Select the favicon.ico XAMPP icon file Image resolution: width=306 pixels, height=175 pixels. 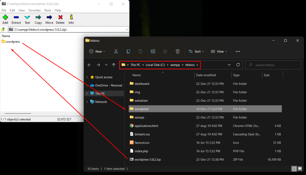131,142
